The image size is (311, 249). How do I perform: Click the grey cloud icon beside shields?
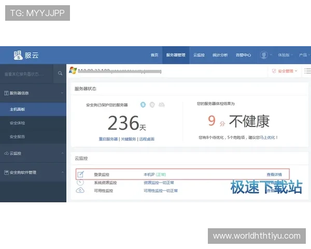(161, 104)
